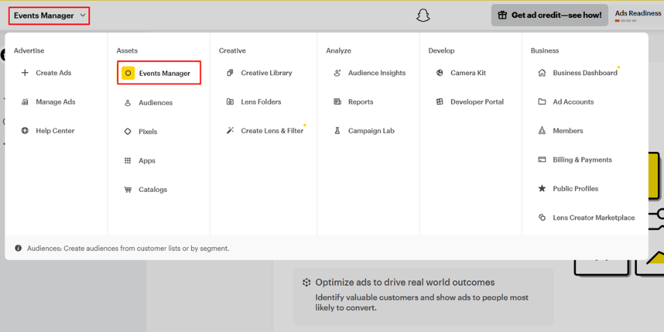Click the person icon beside Audiences
The image size is (664, 332).
click(x=127, y=103)
